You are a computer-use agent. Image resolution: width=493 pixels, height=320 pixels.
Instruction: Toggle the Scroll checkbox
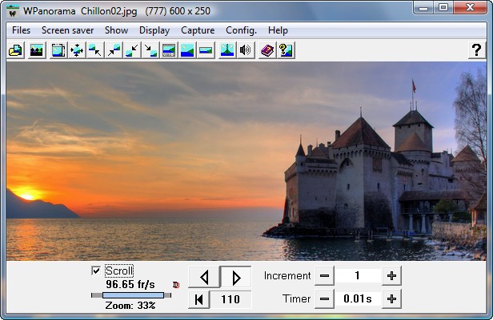coord(96,271)
